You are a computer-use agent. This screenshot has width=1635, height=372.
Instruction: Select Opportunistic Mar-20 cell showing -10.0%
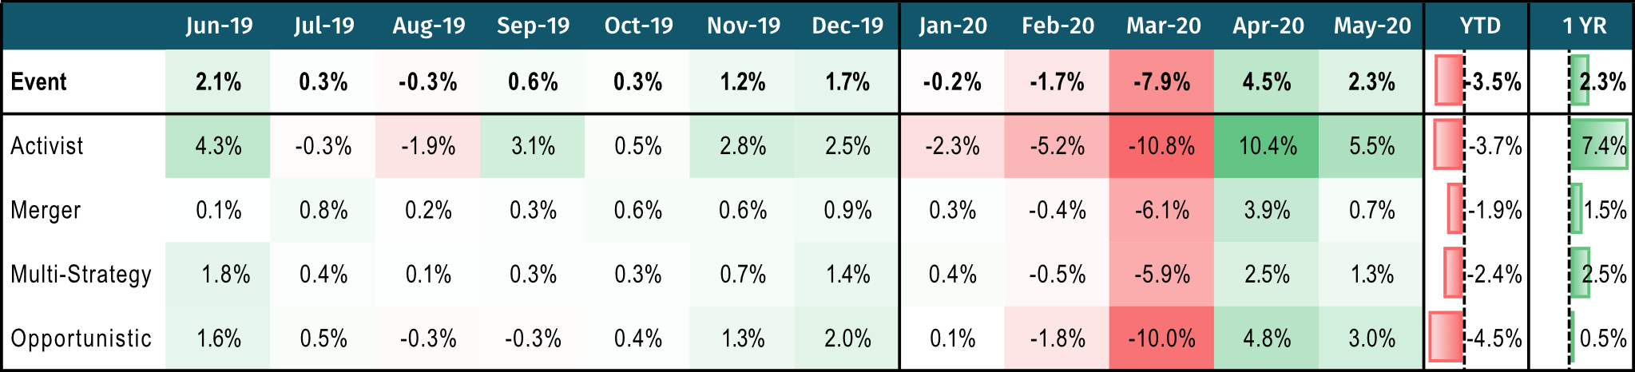pyautogui.click(x=1161, y=338)
